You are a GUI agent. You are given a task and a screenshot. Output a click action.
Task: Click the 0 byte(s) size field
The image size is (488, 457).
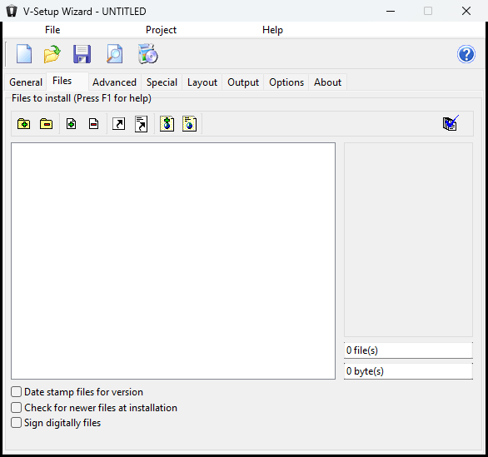(408, 370)
